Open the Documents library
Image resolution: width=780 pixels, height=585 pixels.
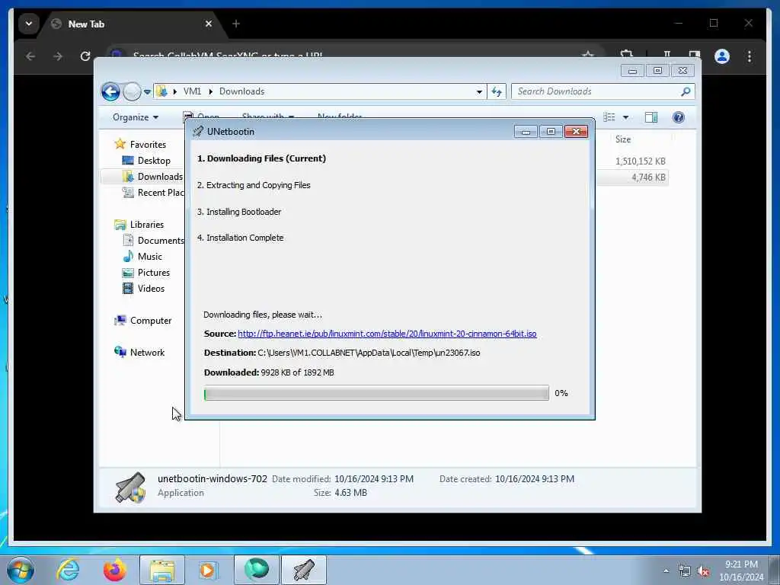(x=160, y=240)
